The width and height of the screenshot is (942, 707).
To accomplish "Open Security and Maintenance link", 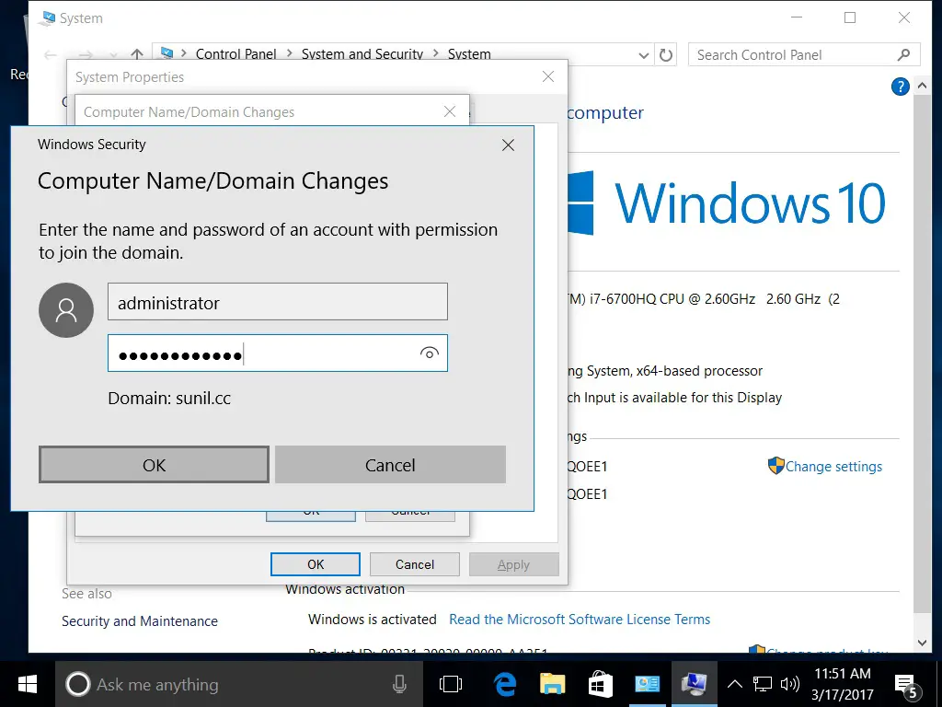I will coord(140,621).
